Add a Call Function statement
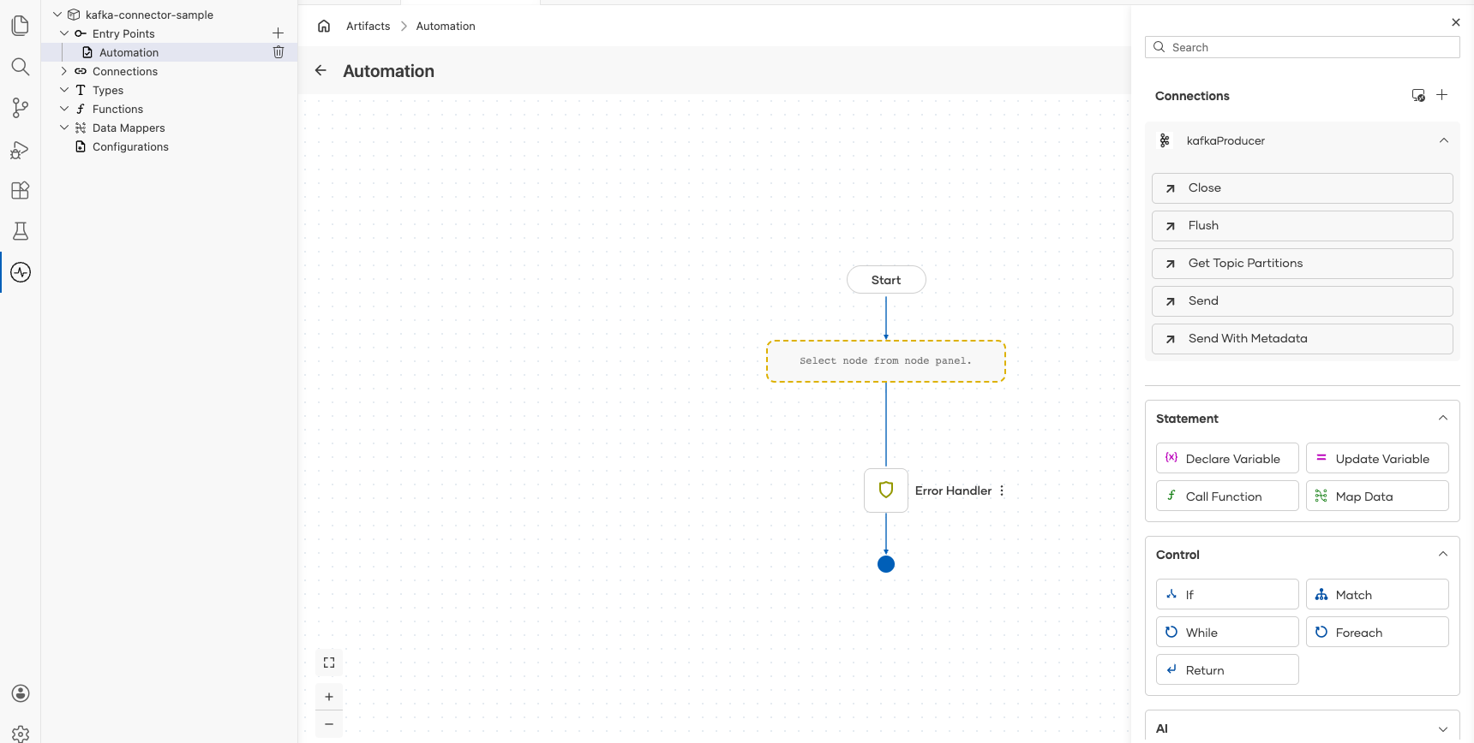 point(1227,496)
